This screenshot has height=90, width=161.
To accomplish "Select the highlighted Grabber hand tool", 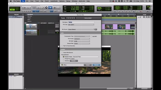I will pos(50,7).
